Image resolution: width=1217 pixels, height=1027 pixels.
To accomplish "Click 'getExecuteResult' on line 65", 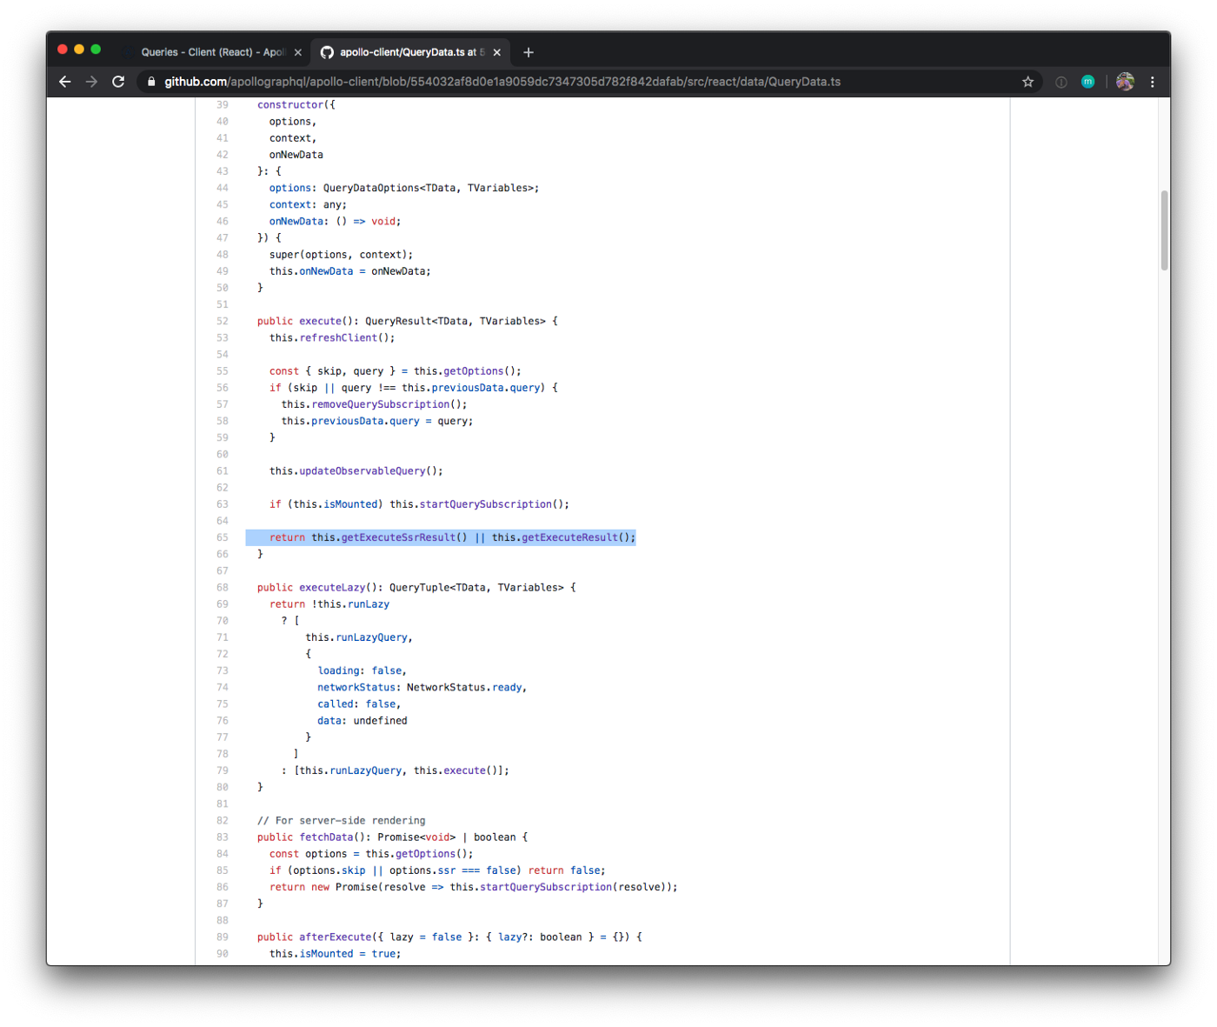I will tap(569, 537).
